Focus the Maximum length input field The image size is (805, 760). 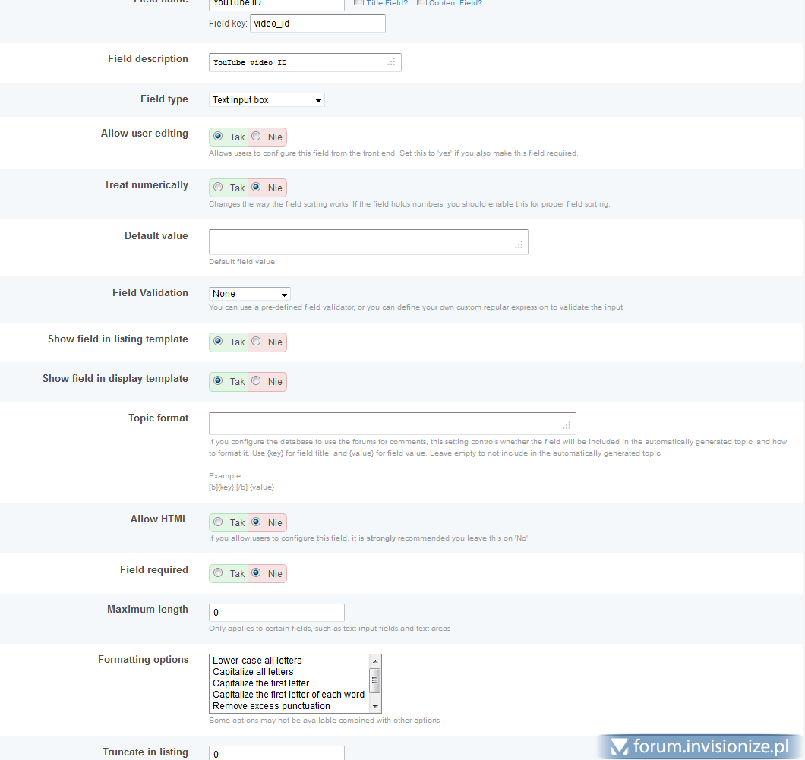pos(276,613)
